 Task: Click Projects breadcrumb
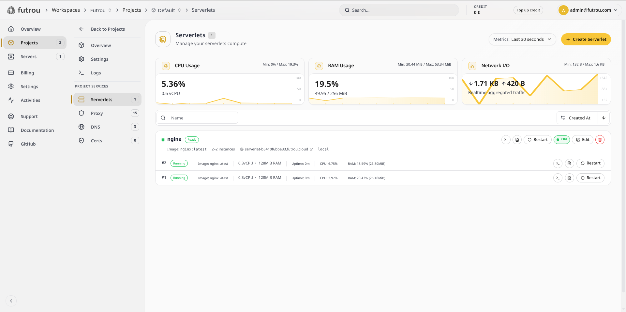coord(132,10)
